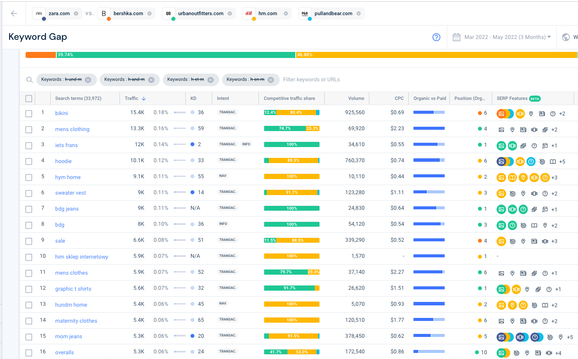
Task: Click the news icon in the overalls row
Action: tap(538, 353)
